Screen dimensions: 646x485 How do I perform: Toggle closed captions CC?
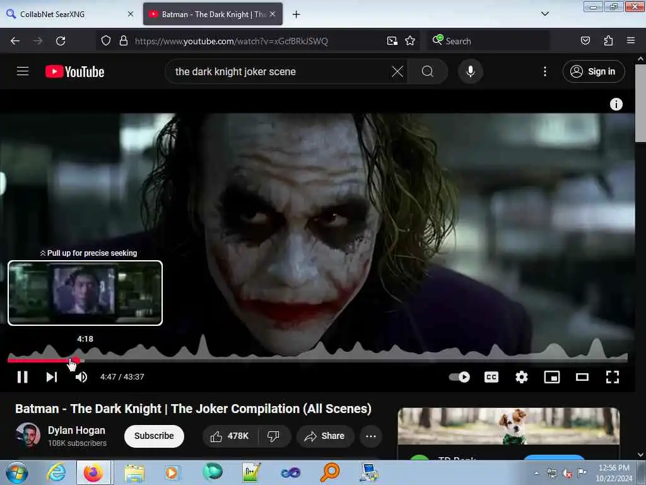click(491, 376)
